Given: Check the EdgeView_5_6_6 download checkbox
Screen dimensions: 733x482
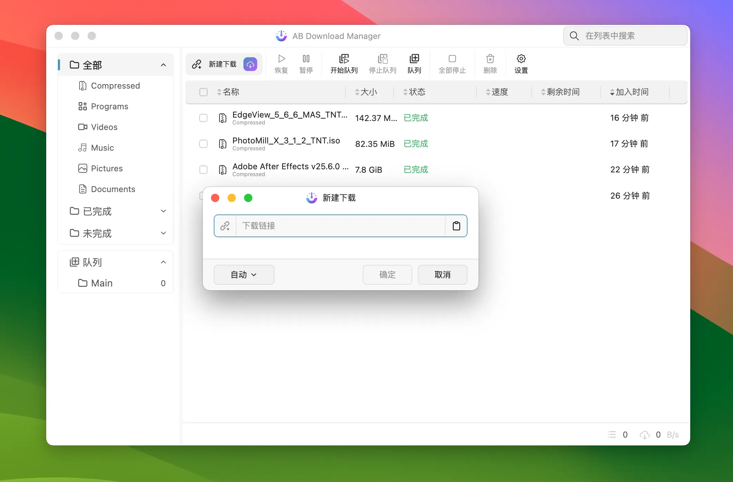Looking at the screenshot, I should pos(203,118).
